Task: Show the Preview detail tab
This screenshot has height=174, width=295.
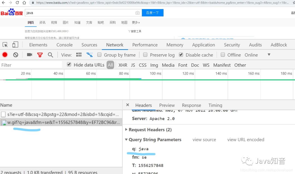Action: 167,105
